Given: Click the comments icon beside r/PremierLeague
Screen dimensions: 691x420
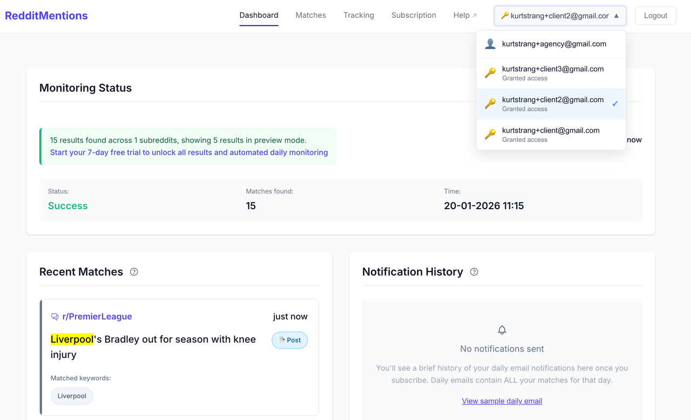Looking at the screenshot, I should point(55,317).
